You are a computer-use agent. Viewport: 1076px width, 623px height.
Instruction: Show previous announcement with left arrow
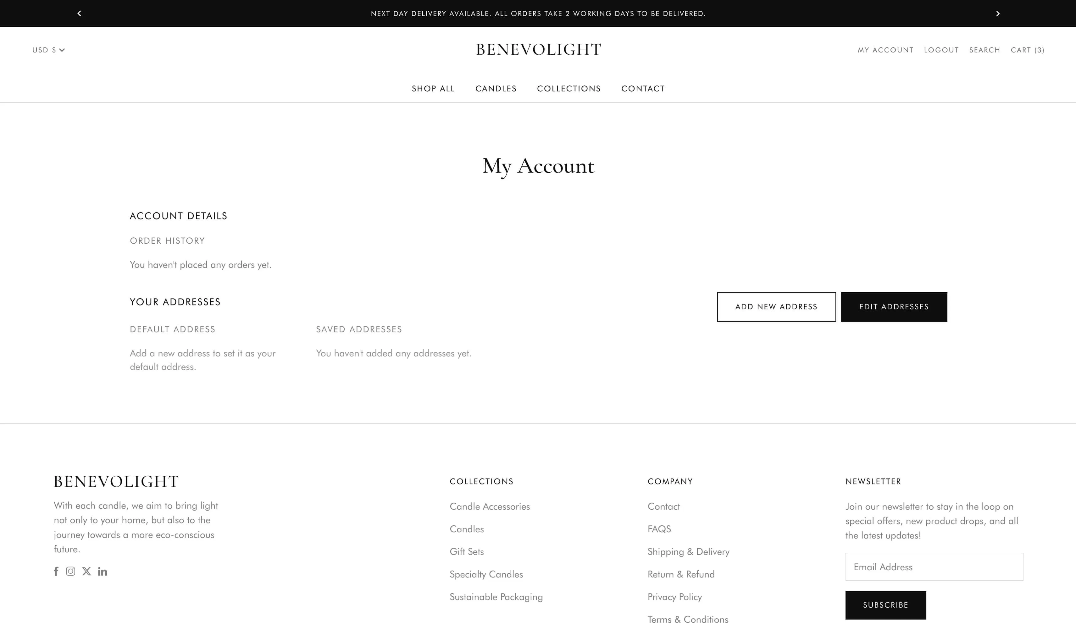tap(79, 14)
